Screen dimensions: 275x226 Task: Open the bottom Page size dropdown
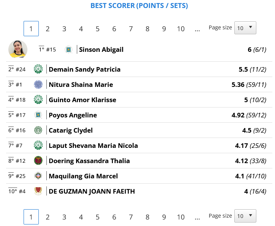(245, 216)
